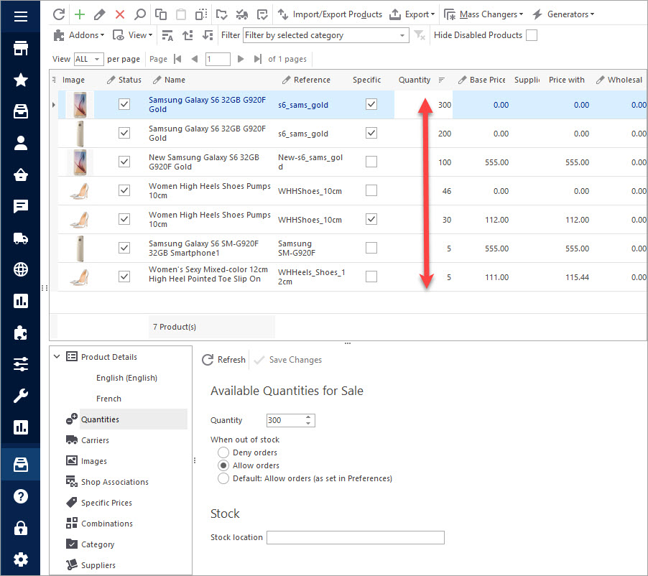
Task: Open the Mass Changers dropdown
Action: pyautogui.click(x=483, y=14)
